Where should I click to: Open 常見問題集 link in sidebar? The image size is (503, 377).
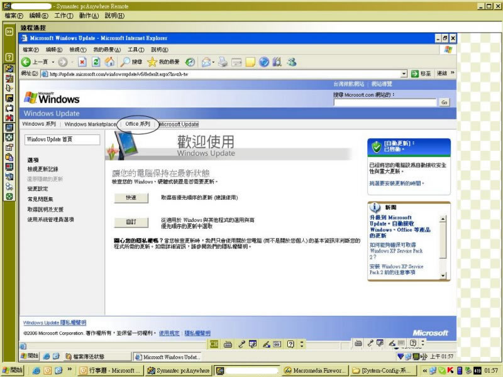[40, 199]
